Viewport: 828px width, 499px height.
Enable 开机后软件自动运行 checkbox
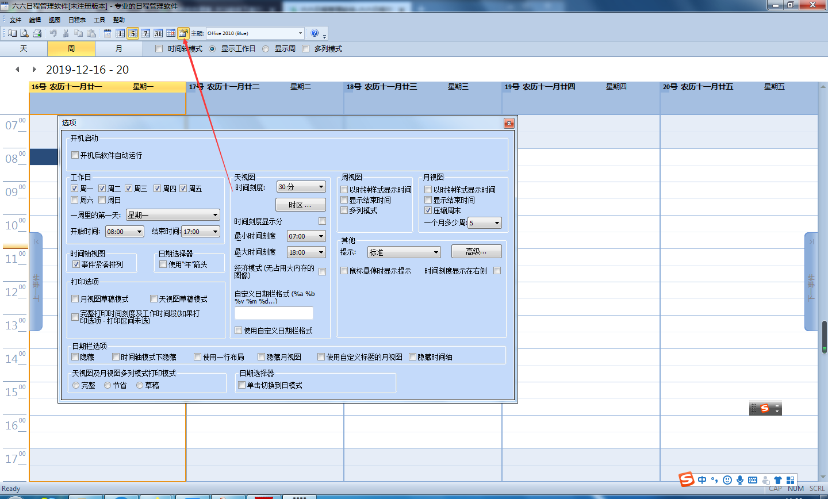[75, 155]
